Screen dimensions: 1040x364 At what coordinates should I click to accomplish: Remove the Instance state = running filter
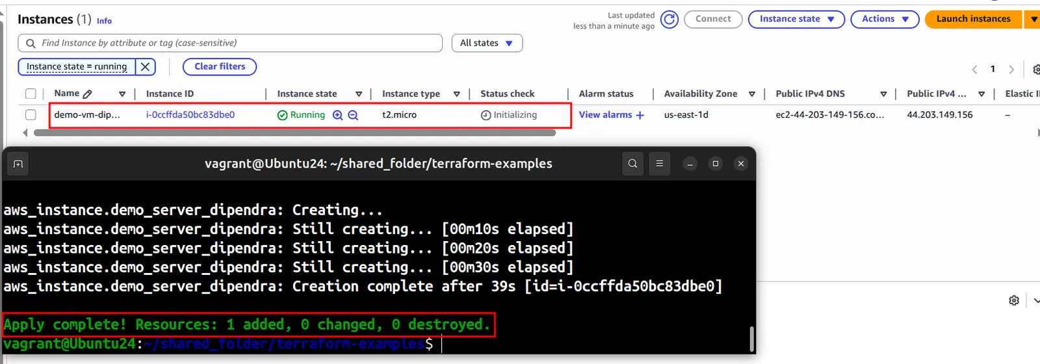pyautogui.click(x=146, y=67)
